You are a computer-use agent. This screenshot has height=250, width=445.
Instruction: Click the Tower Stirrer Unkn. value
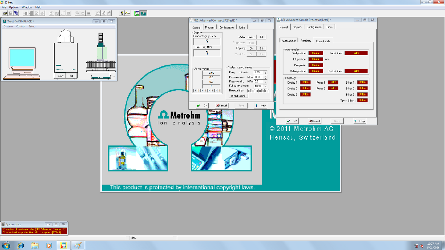point(362,101)
